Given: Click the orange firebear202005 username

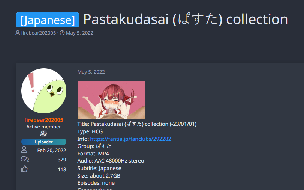Looking at the screenshot, I should [x=44, y=120].
